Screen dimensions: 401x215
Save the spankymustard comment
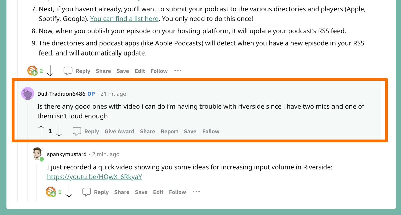click(141, 192)
